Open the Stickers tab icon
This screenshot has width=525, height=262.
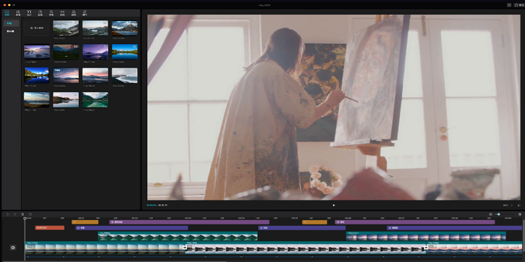[x=40, y=12]
